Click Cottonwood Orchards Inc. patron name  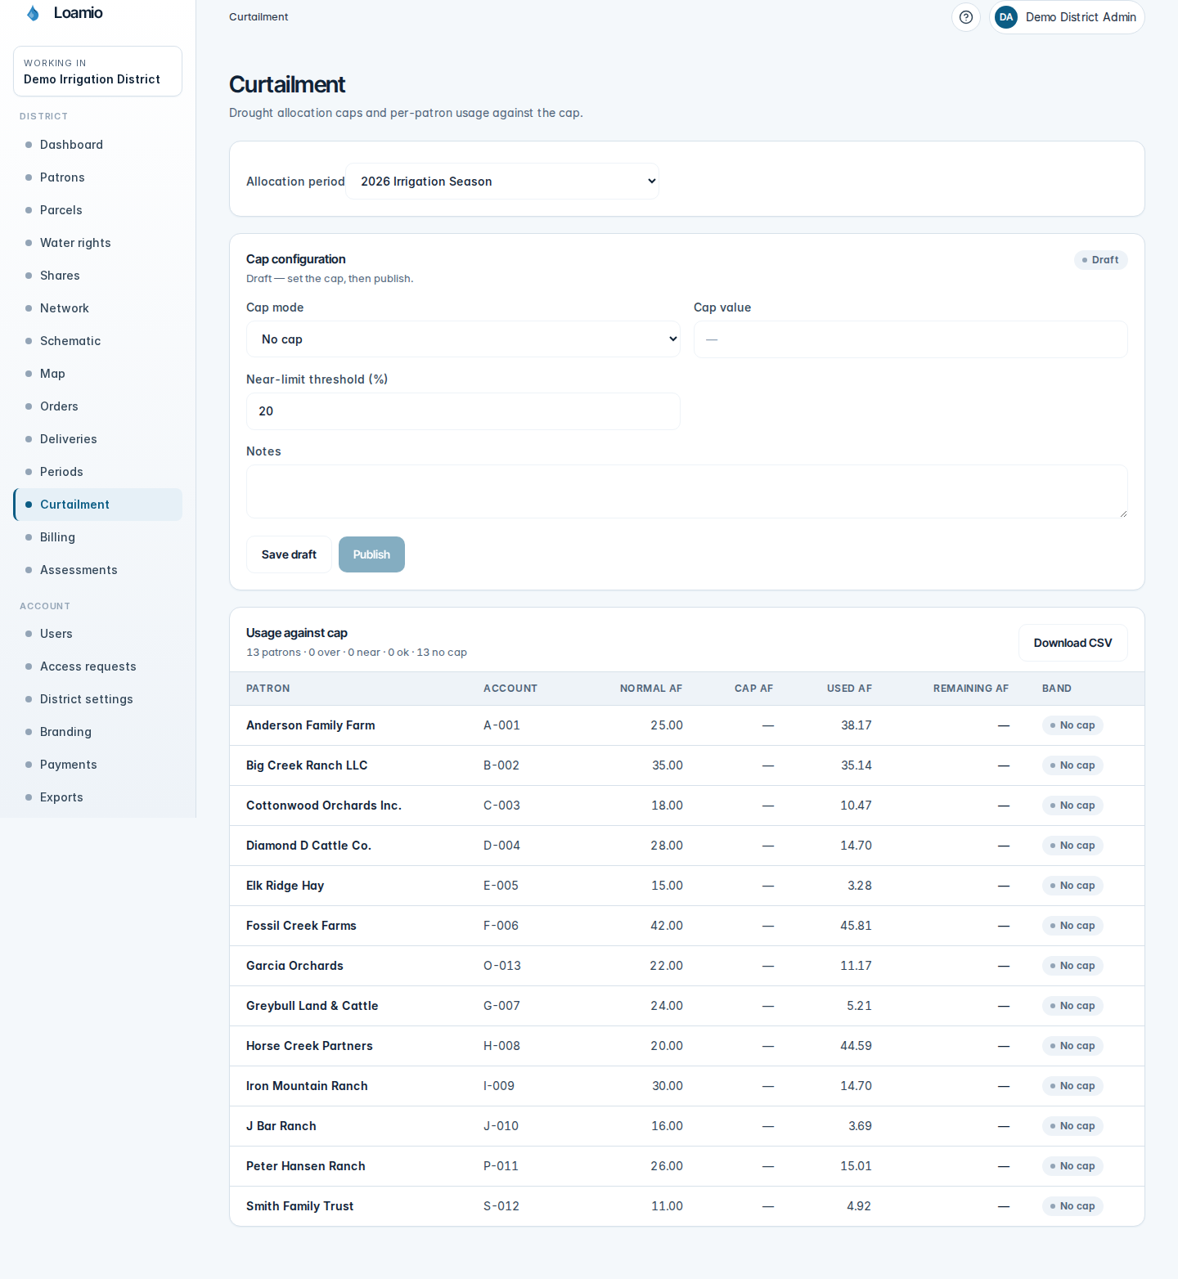[324, 806]
